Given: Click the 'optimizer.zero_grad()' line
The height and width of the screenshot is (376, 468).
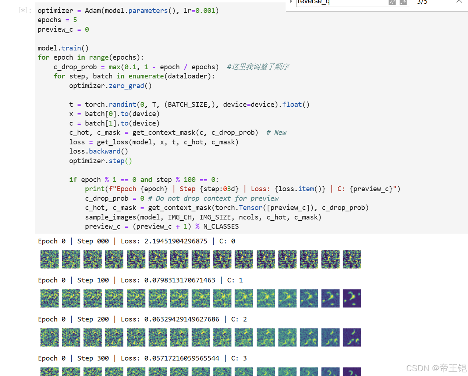Looking at the screenshot, I should [110, 86].
